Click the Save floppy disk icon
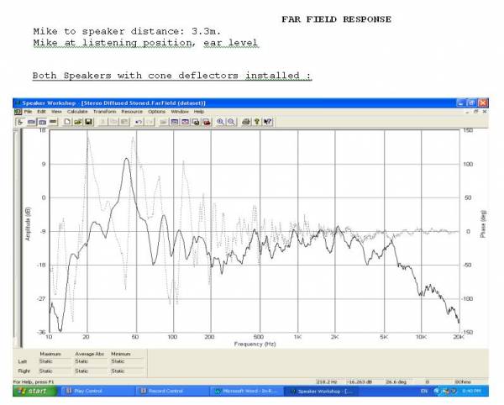 click(x=88, y=122)
